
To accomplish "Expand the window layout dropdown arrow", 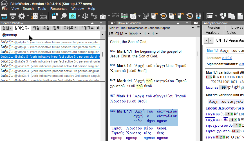I will (x=216, y=16).
